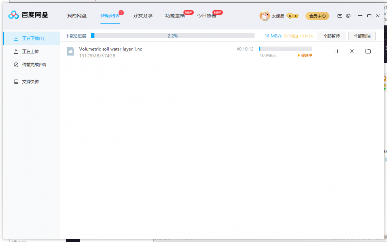This screenshot has height=242, width=387.
Task: Click the Baidu Netdisk logo
Action: pos(29,15)
